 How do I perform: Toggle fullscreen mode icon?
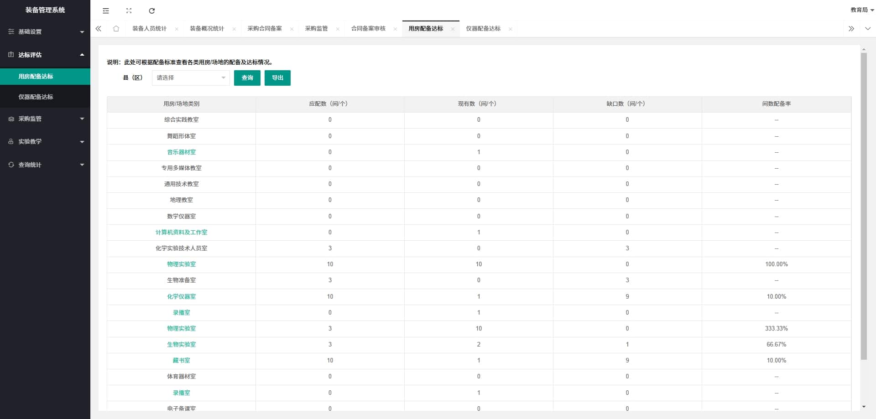(x=129, y=10)
